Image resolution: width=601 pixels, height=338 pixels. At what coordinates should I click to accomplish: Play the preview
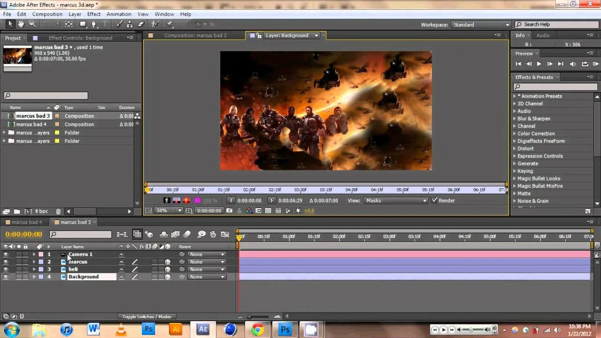(x=539, y=64)
